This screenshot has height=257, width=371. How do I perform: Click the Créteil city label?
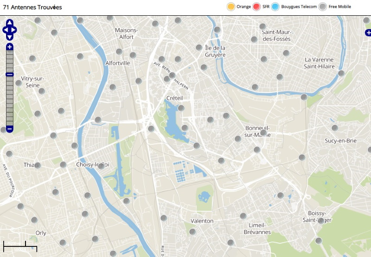[174, 98]
